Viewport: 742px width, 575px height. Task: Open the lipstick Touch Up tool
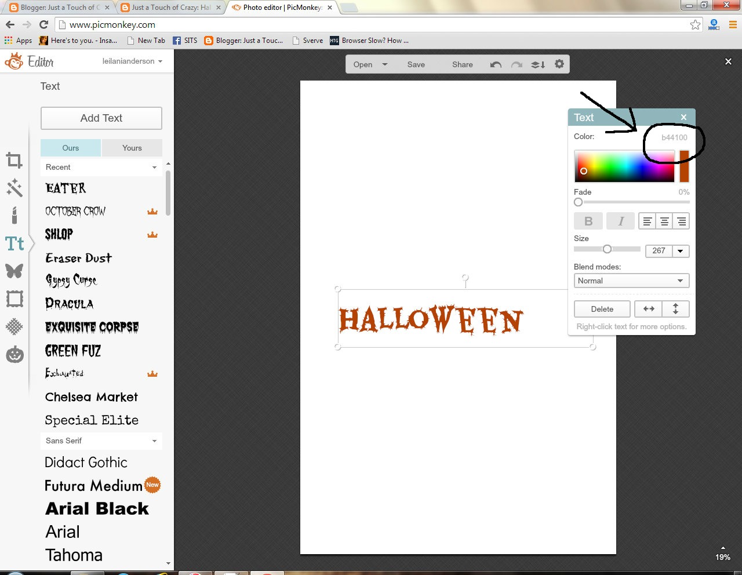click(14, 215)
